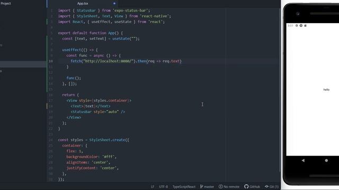Click 'react-native' import string
Viewport: 339px width, 190px height.
click(x=154, y=16)
